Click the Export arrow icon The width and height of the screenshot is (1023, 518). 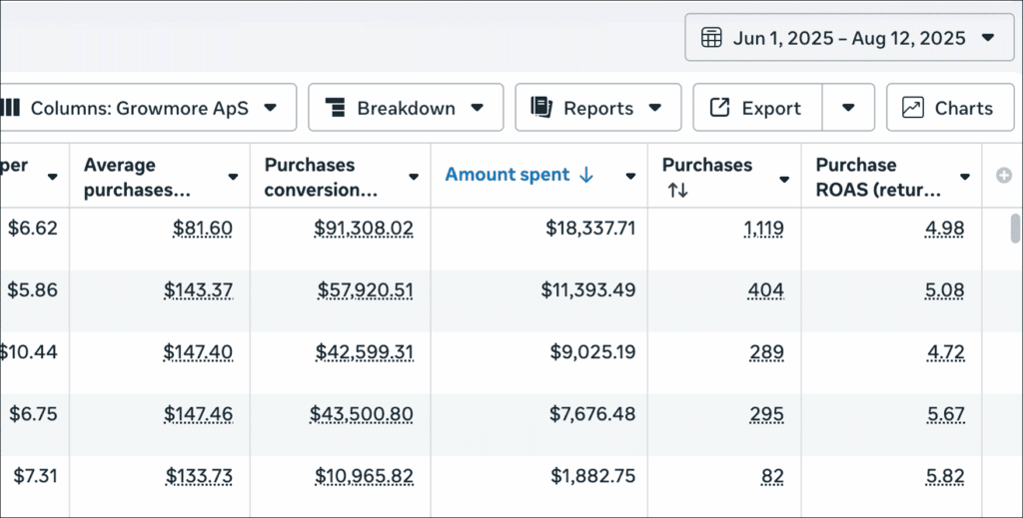coord(719,108)
